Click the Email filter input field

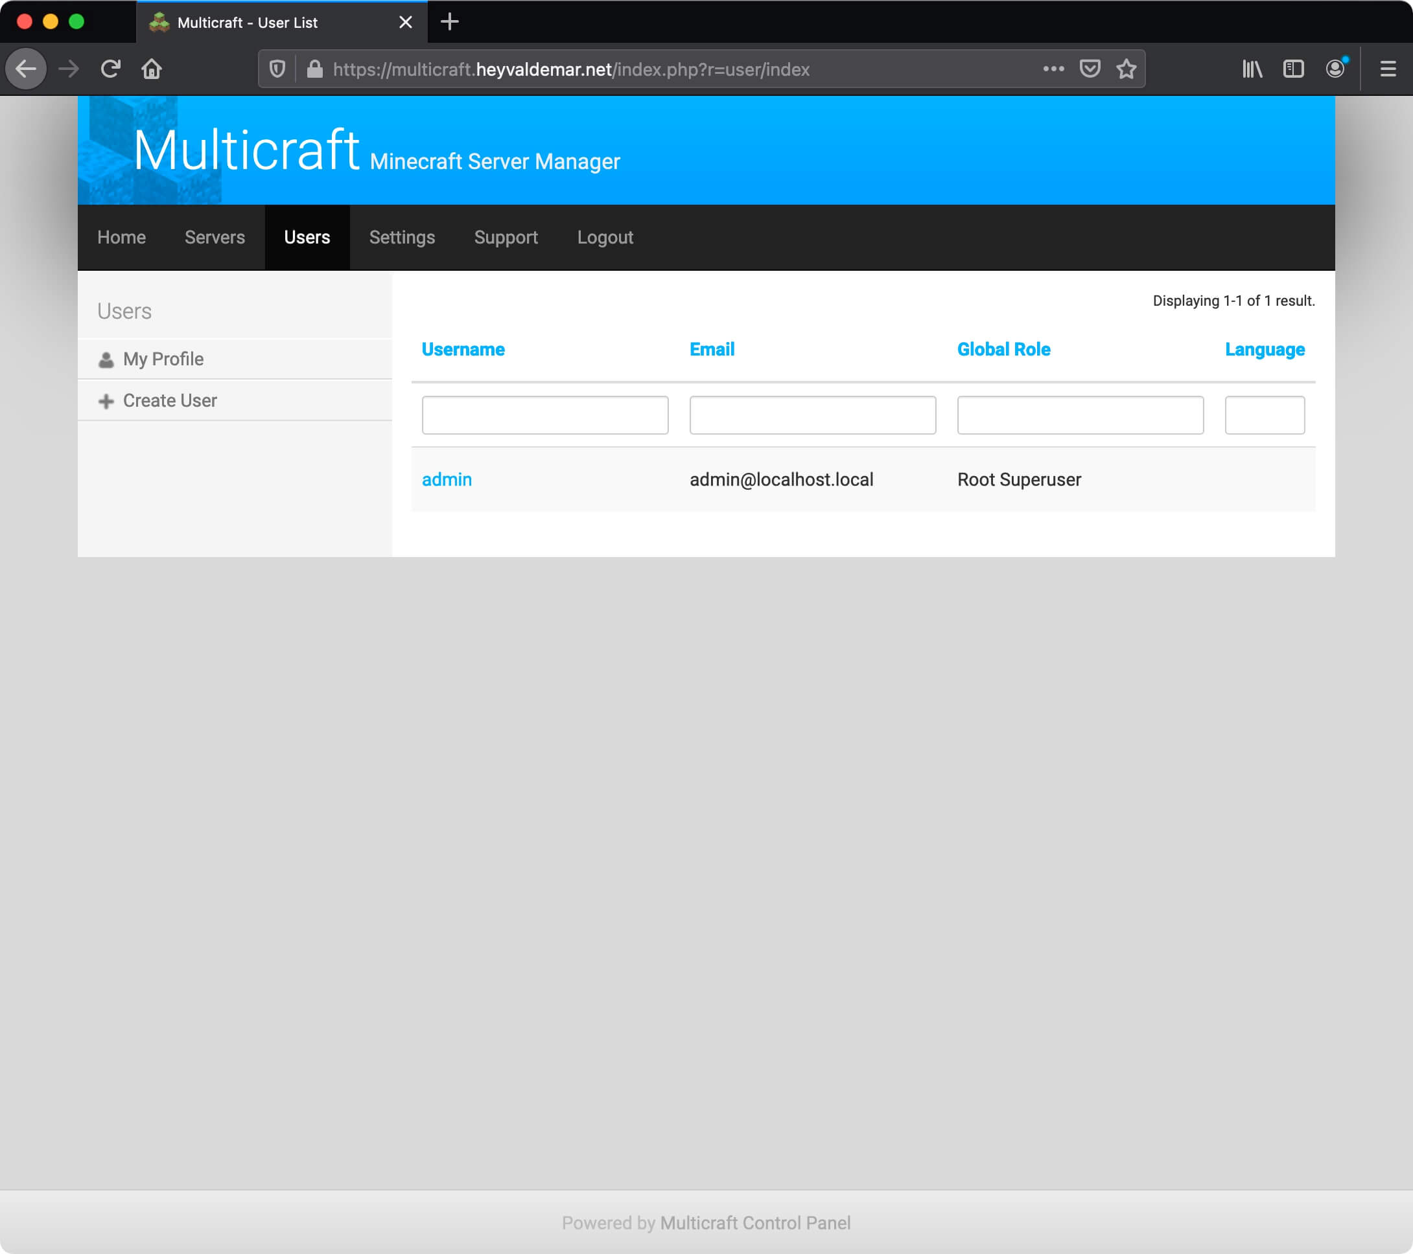click(x=812, y=415)
